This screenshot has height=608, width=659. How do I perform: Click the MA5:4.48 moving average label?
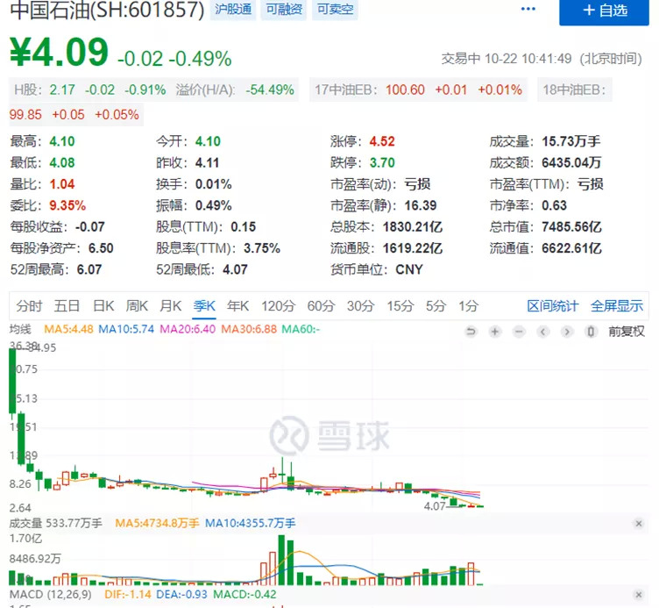[68, 329]
